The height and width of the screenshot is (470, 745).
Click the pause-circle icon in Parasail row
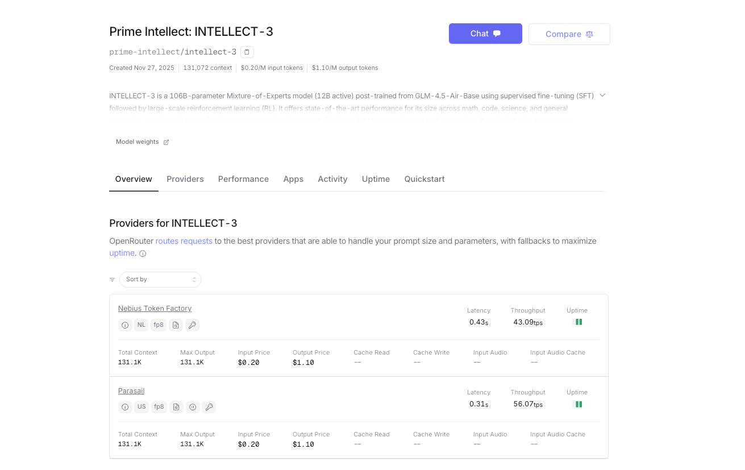(x=193, y=407)
